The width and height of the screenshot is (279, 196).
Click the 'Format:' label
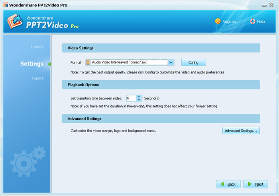click(x=77, y=63)
